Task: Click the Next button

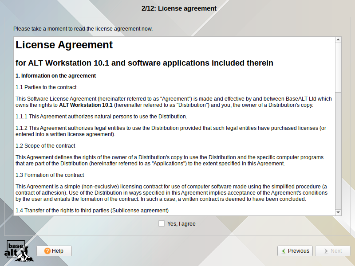Action: point(332,251)
